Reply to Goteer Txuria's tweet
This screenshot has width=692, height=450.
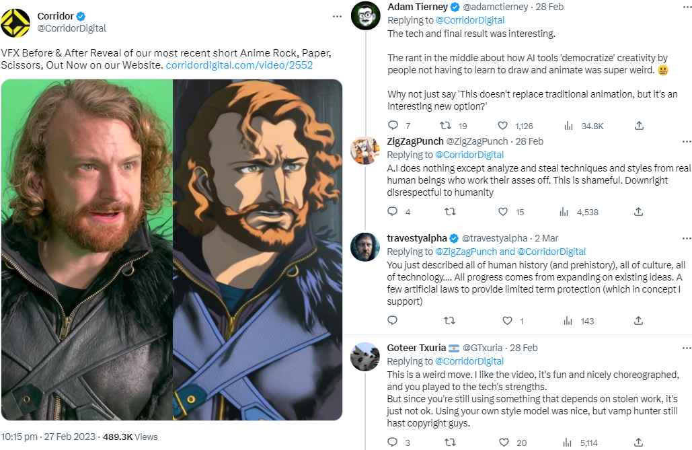point(393,442)
